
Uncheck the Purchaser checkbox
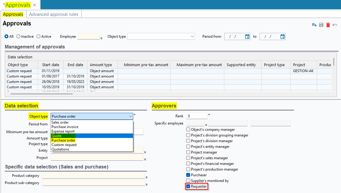click(188, 175)
